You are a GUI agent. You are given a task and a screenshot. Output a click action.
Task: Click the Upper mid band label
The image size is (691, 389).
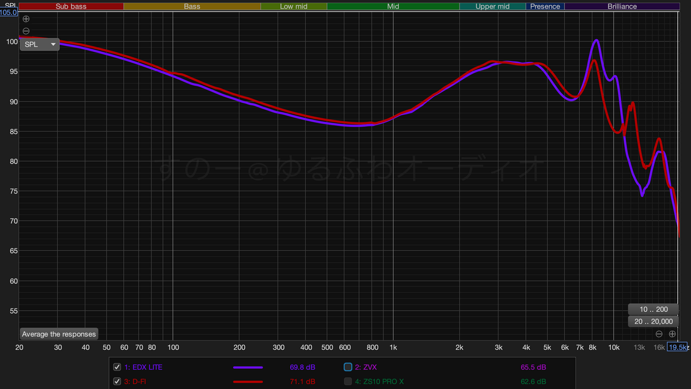(x=493, y=6)
